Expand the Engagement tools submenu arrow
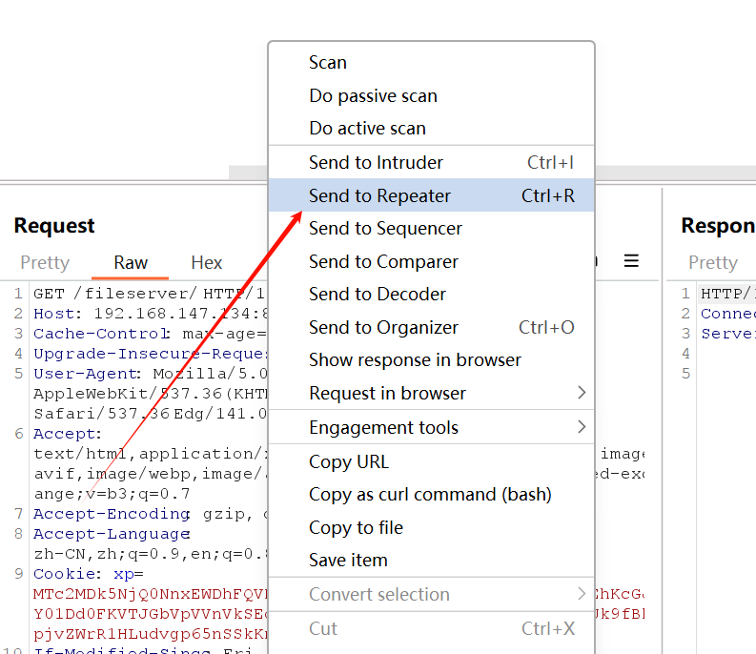 pos(582,427)
